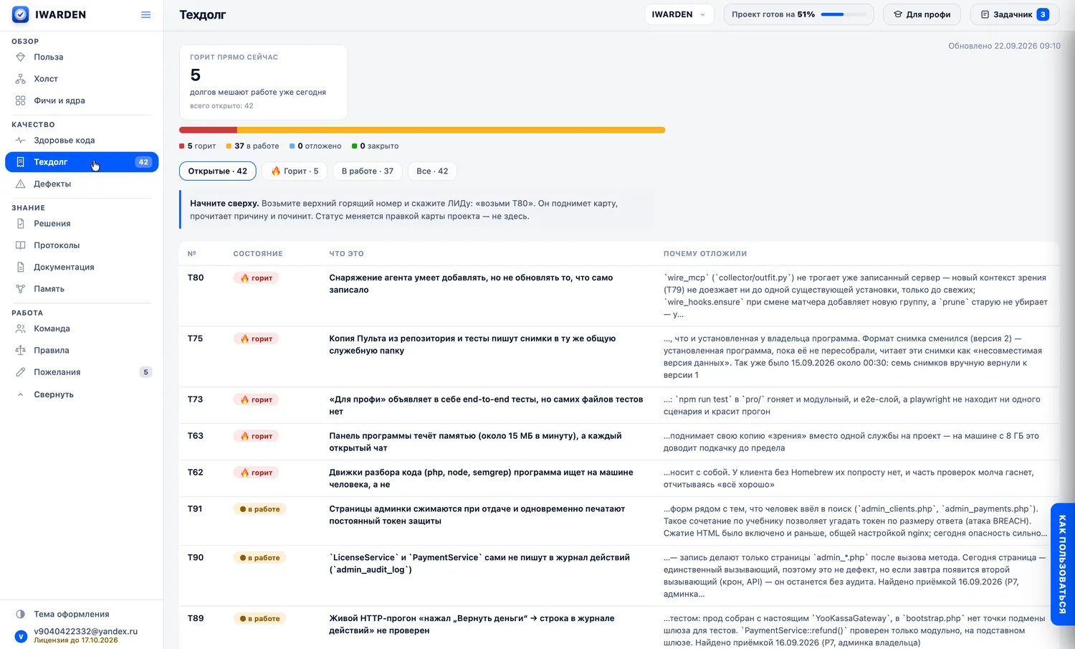Click the graduation cap icon in Для профи
This screenshot has width=1075, height=649.
click(897, 14)
